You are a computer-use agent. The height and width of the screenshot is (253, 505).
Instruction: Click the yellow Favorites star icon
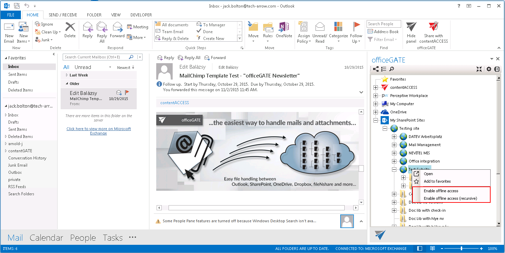(x=385, y=79)
